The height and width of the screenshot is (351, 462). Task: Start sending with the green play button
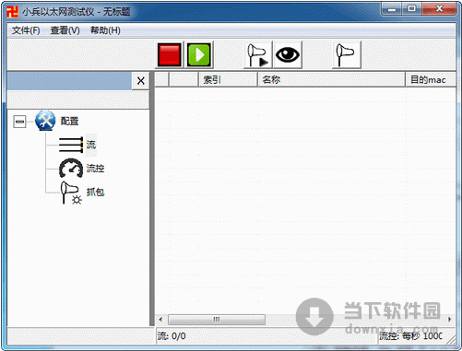[199, 55]
